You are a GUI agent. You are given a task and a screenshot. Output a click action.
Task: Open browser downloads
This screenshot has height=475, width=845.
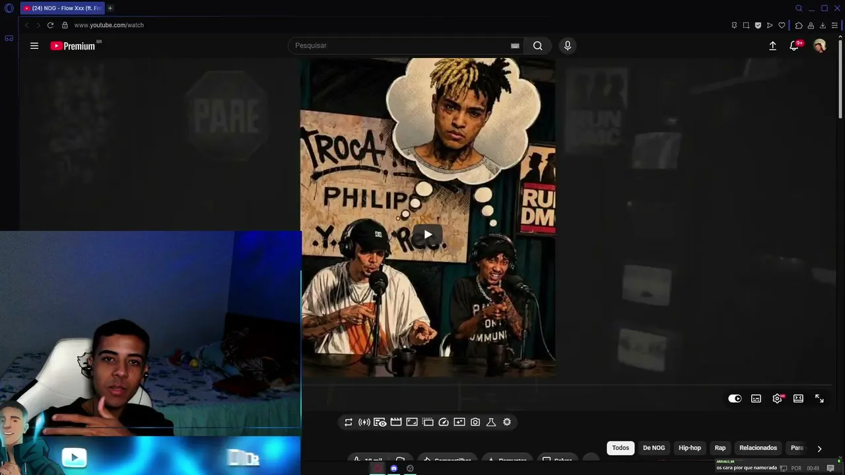pos(823,25)
